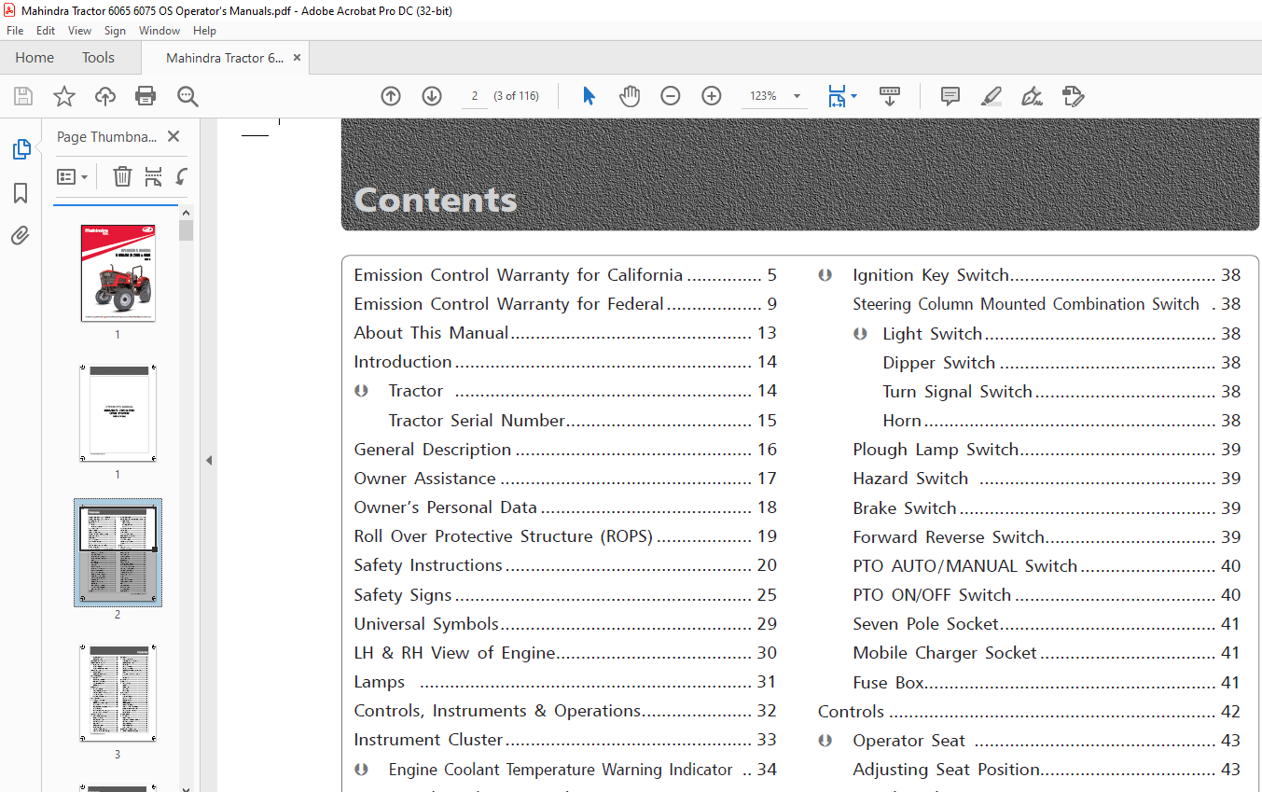The width and height of the screenshot is (1262, 792).
Task: Open the Sign menu
Action: click(115, 31)
